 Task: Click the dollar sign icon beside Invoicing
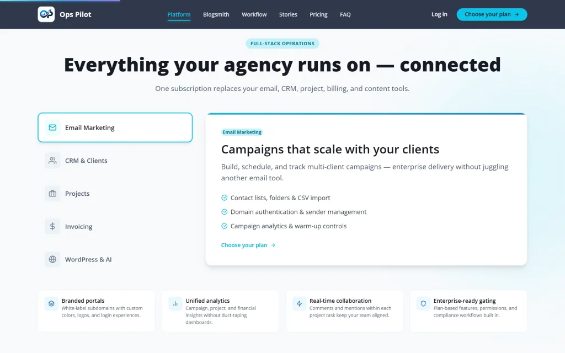tap(52, 226)
